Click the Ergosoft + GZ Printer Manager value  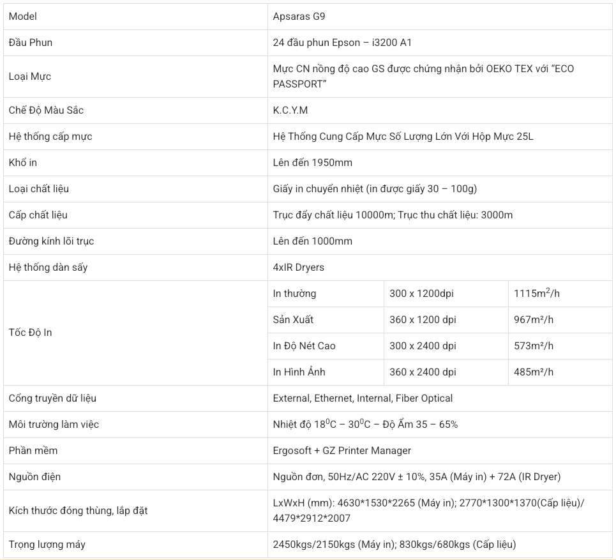pyautogui.click(x=342, y=451)
